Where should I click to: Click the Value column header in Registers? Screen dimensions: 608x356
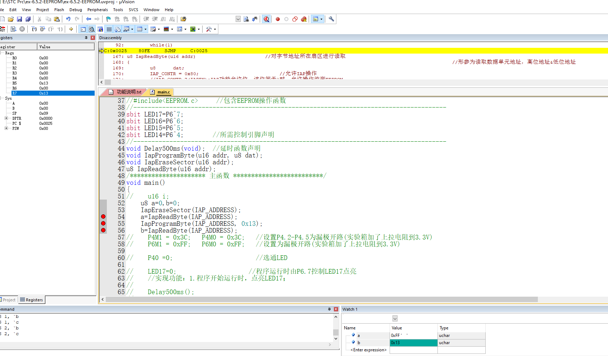tap(66, 47)
